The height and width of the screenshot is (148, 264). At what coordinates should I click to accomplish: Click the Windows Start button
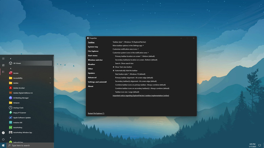(3, 145)
